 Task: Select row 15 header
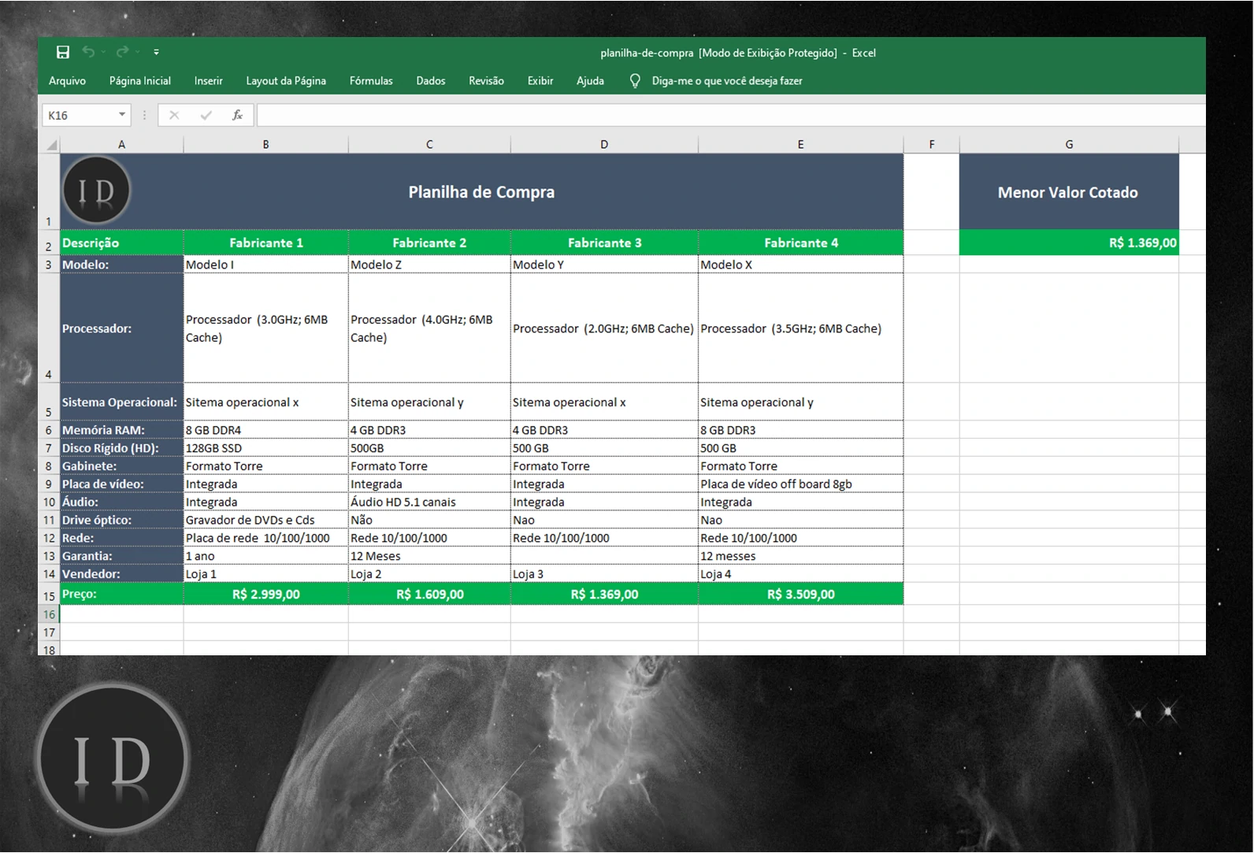pyautogui.click(x=49, y=595)
